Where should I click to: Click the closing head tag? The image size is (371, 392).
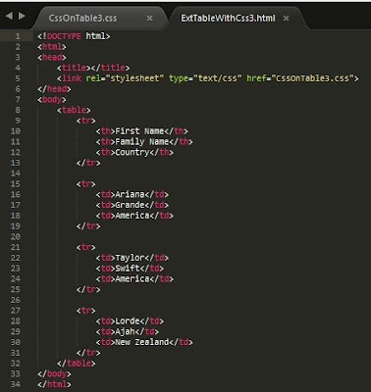pyautogui.click(x=54, y=89)
